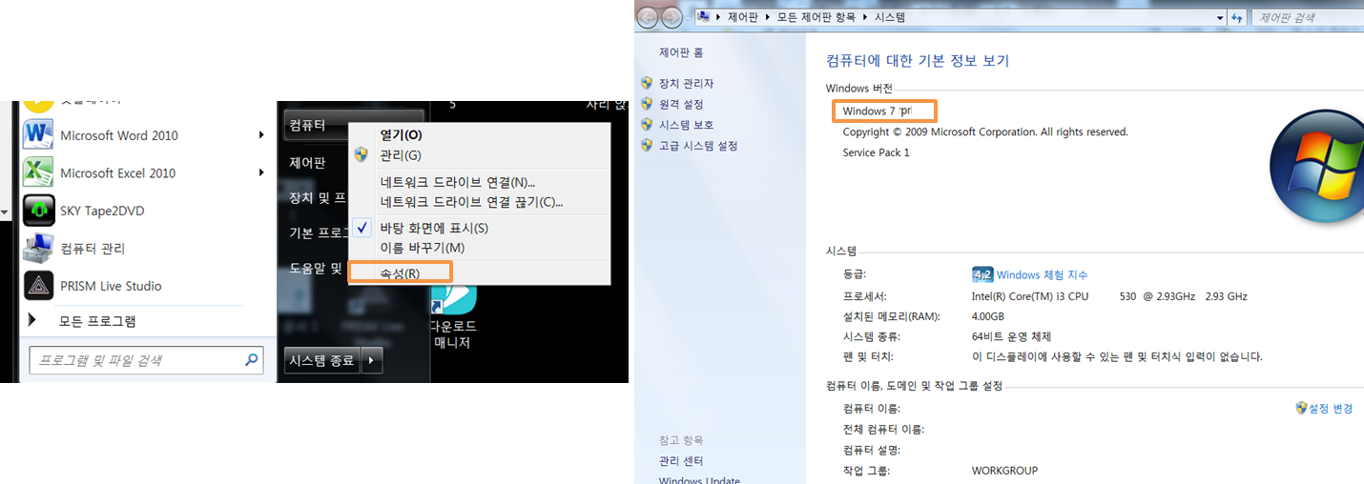
Task: Click the shield icon beside 관리(G)
Action: 361,154
